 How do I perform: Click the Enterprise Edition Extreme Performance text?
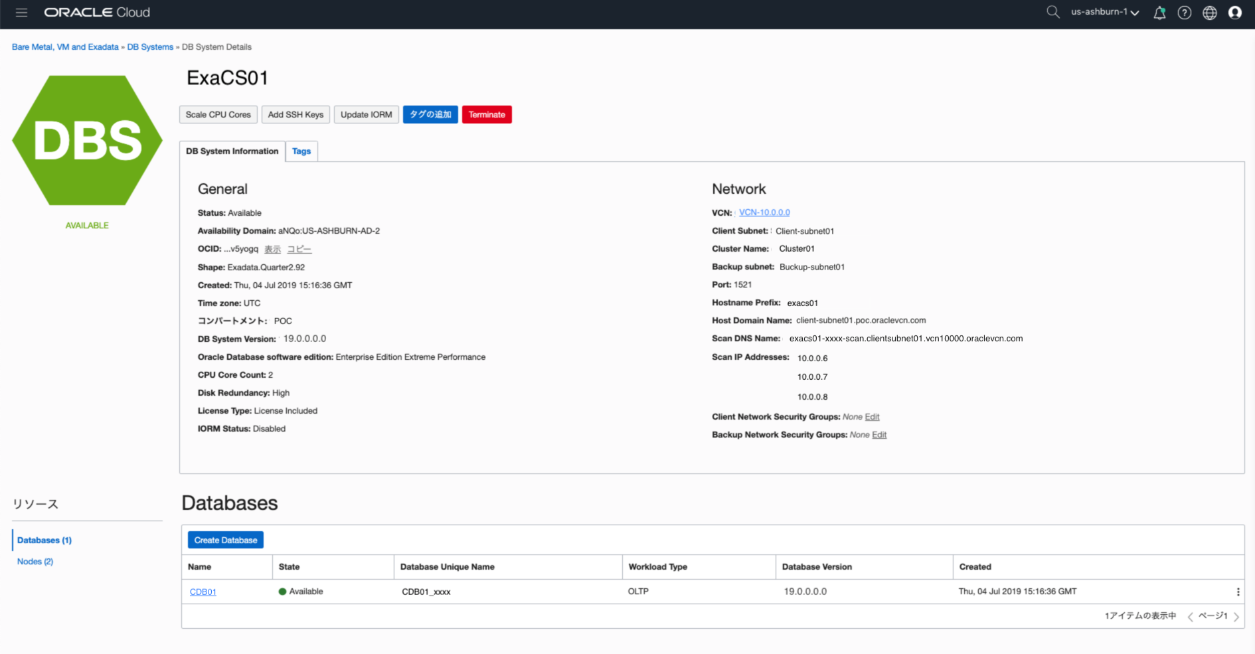pyautogui.click(x=410, y=357)
